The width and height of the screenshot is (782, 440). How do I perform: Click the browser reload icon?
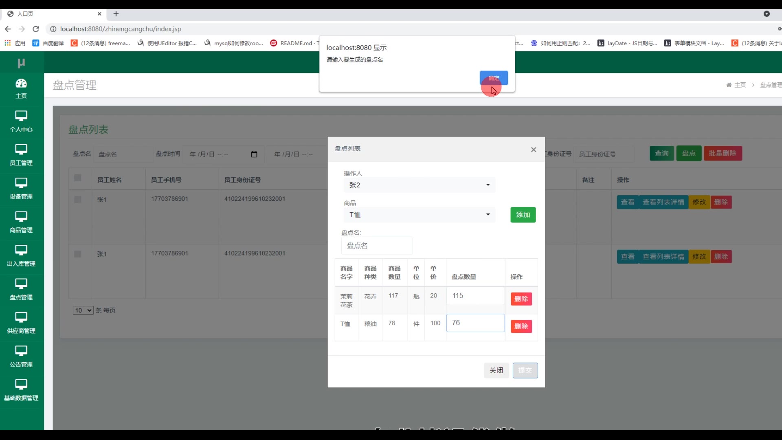36,29
